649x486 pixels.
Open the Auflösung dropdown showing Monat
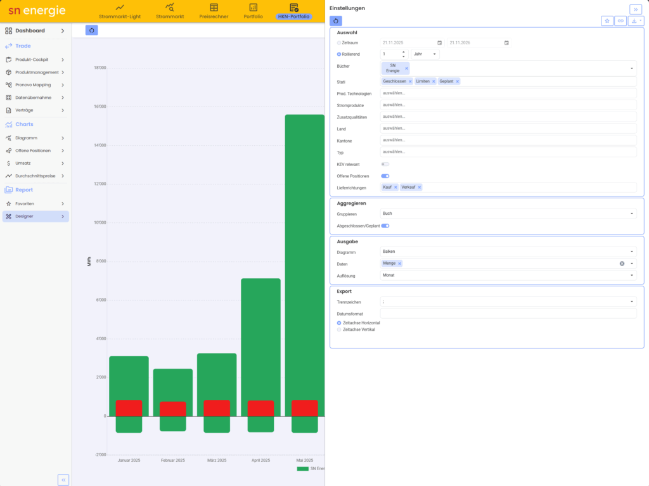(x=508, y=275)
